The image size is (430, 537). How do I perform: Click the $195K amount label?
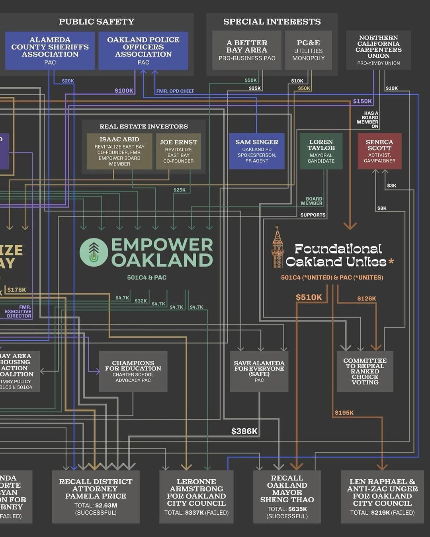[344, 413]
